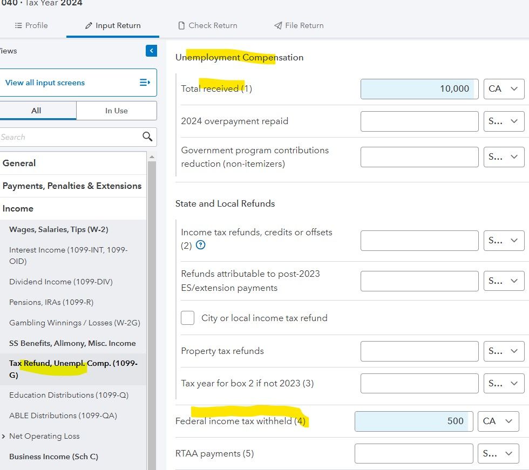Expand the Net Operating Loss item
The width and height of the screenshot is (529, 470).
(x=4, y=436)
